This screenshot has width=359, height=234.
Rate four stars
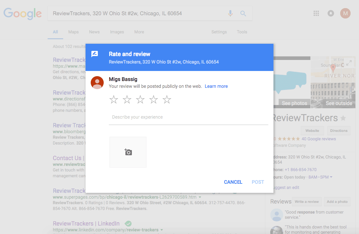pyautogui.click(x=153, y=99)
